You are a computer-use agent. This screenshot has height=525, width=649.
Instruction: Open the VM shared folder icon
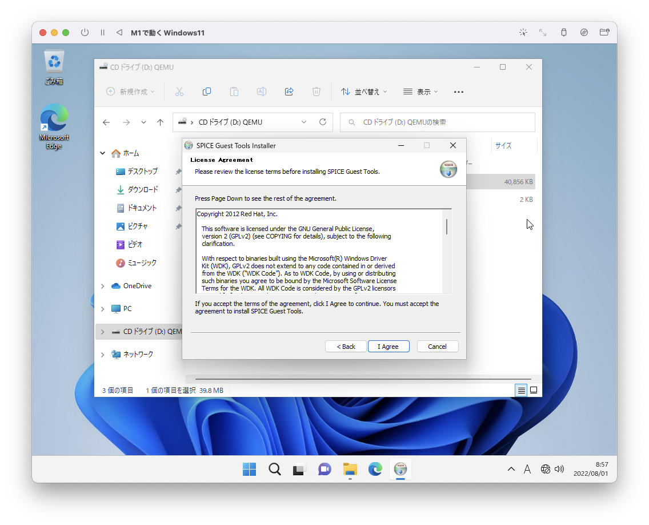pyautogui.click(x=604, y=33)
